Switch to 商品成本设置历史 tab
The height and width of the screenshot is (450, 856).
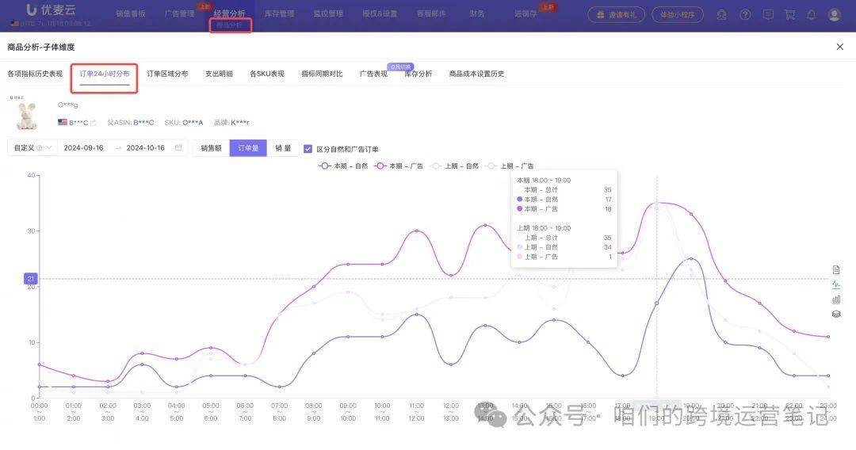point(476,74)
